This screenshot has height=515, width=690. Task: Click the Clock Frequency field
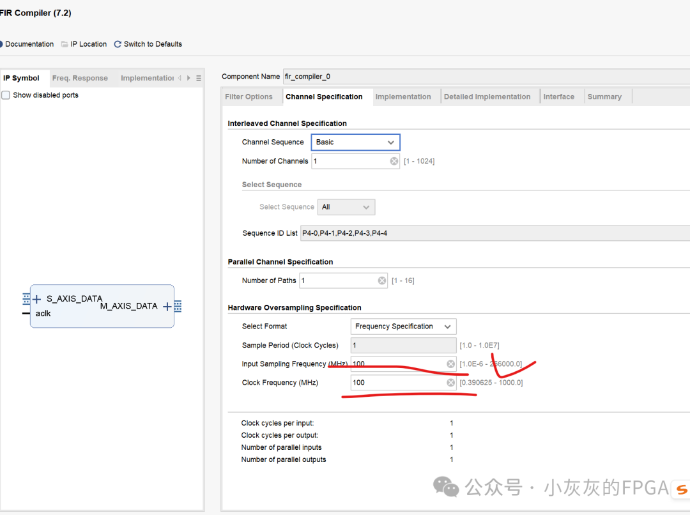click(x=403, y=383)
